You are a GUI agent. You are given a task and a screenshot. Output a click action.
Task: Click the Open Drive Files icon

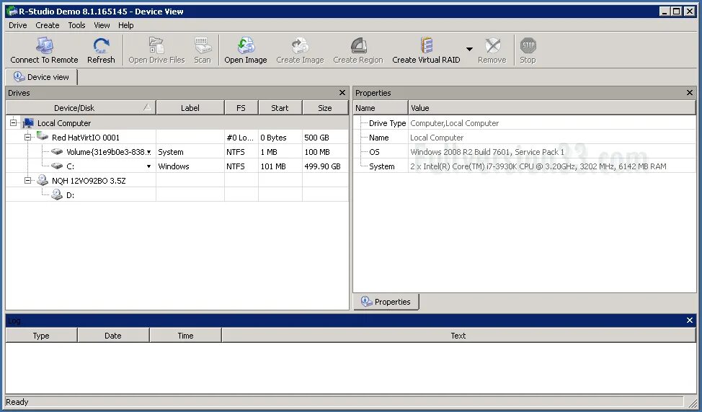[156, 45]
